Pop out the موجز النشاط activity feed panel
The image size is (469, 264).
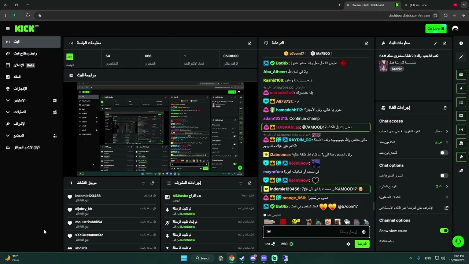click(x=152, y=183)
